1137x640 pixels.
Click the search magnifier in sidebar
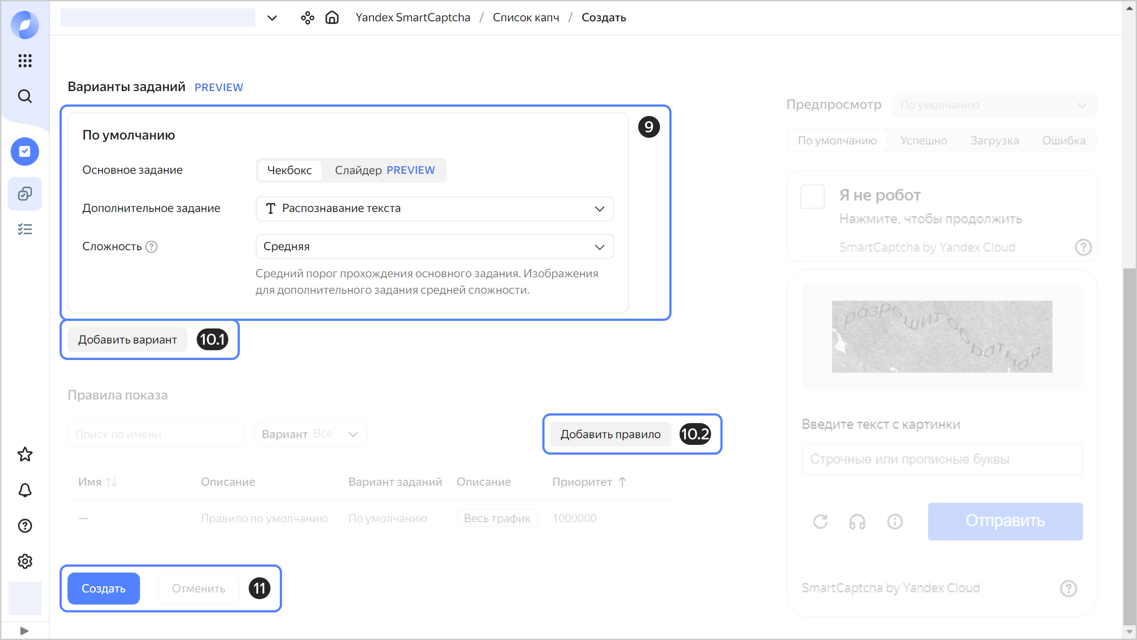(25, 96)
